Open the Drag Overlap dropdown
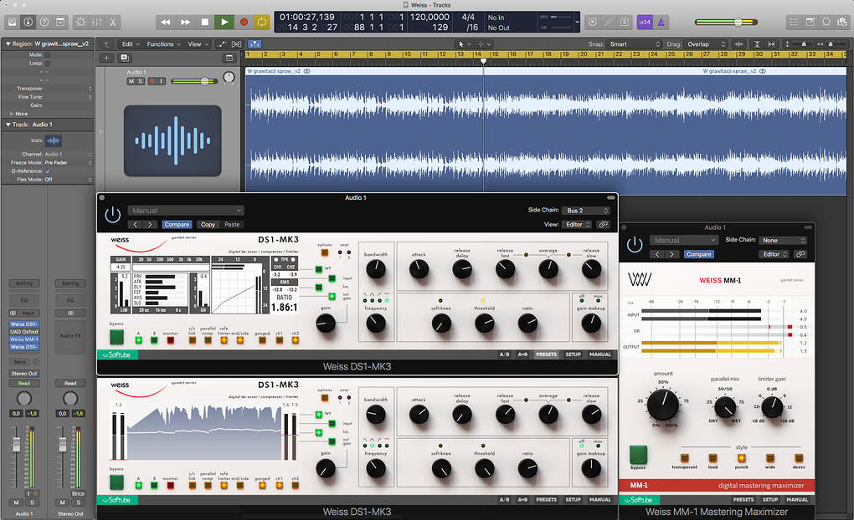This screenshot has height=520, width=854. point(706,44)
